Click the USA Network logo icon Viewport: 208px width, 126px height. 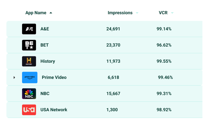(x=29, y=110)
